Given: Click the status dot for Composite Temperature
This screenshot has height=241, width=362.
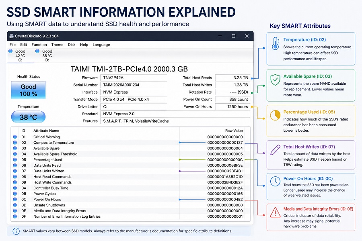Looking at the screenshot, I should pyautogui.click(x=15, y=143).
